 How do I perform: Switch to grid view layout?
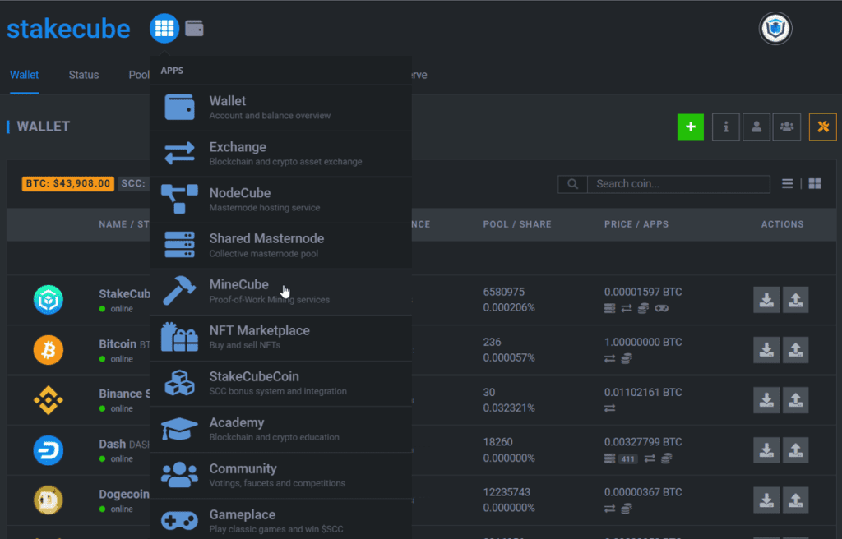point(815,183)
